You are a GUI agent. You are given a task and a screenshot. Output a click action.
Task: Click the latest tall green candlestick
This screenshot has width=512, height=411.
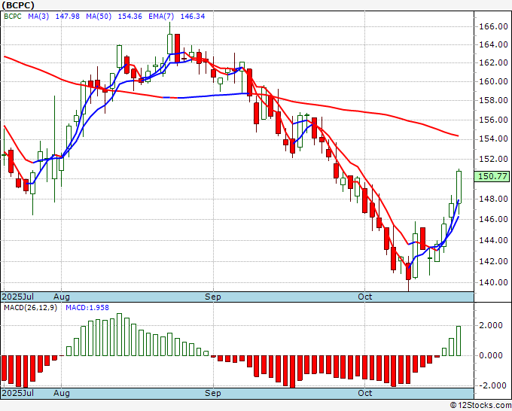point(458,186)
